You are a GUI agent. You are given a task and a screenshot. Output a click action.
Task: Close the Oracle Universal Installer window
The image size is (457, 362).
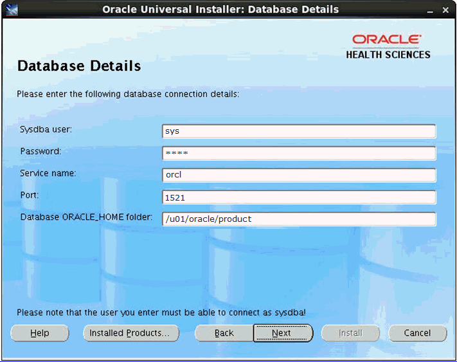445,10
